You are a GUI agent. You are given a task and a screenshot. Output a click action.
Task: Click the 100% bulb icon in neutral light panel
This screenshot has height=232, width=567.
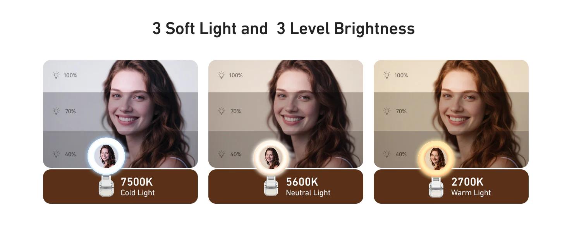(x=222, y=75)
